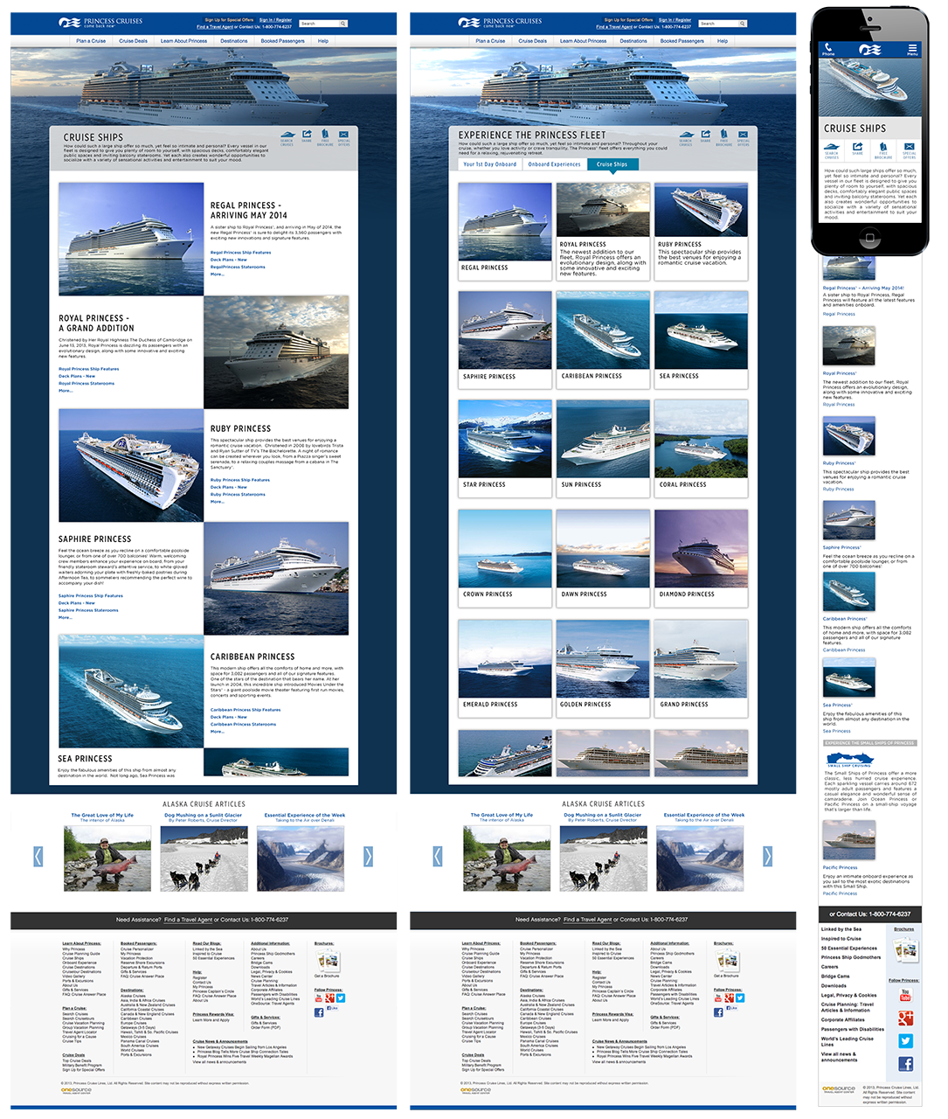
Task: Open Booked Passengers in the middle mockup nav
Action: [x=682, y=41]
